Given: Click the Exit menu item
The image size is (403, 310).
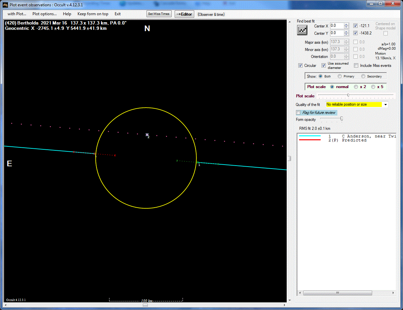Looking at the screenshot, I should click(118, 14).
